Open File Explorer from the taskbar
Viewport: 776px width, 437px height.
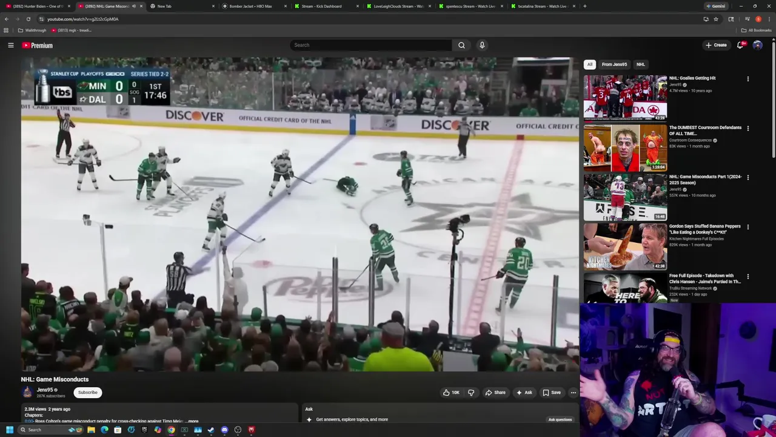click(x=91, y=430)
